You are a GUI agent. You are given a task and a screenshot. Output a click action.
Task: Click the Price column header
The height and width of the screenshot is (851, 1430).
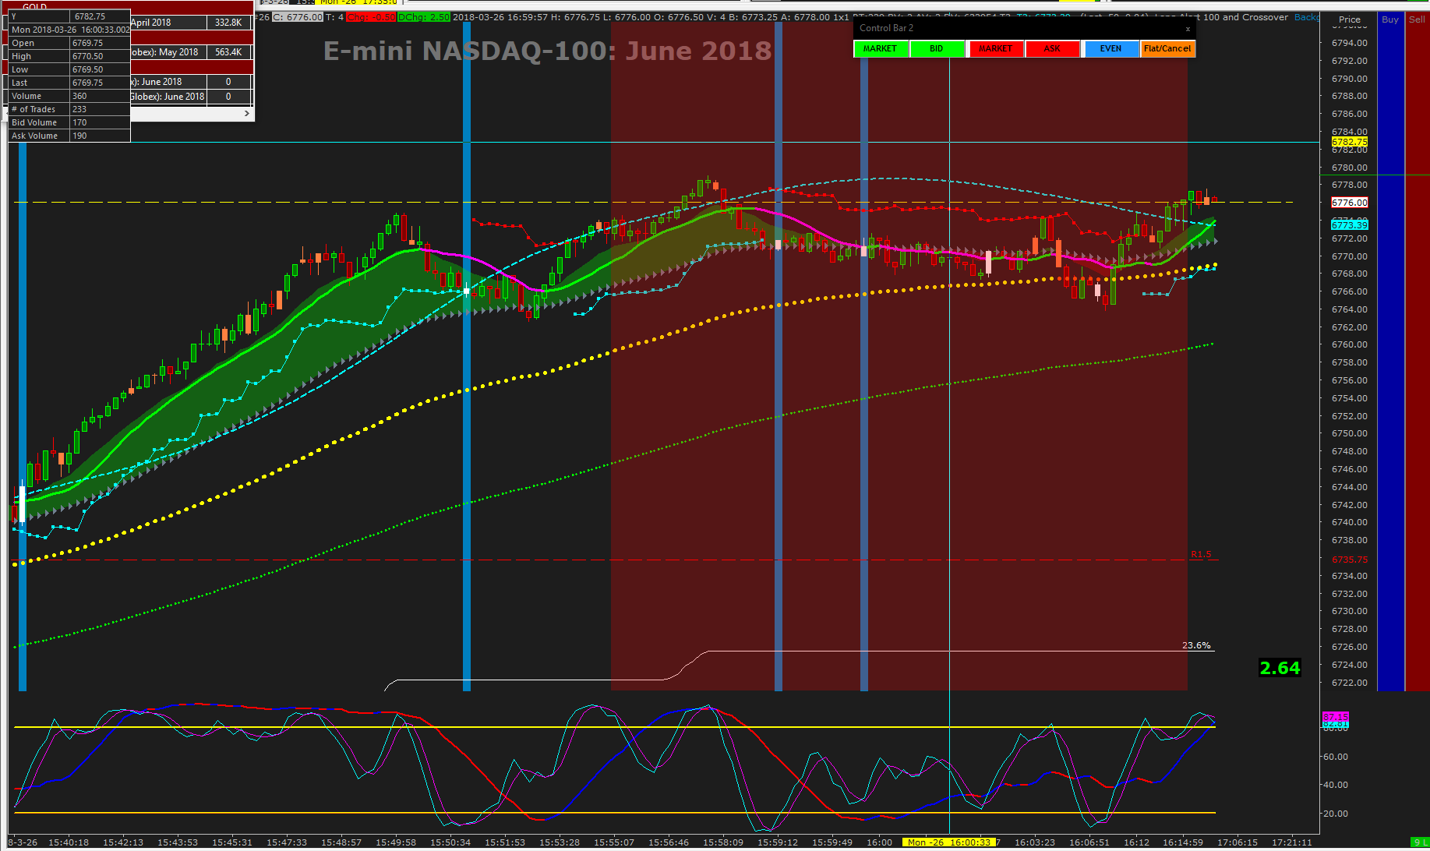[1350, 19]
